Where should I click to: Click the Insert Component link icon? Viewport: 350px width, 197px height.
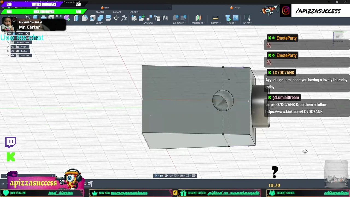tap(134, 18)
